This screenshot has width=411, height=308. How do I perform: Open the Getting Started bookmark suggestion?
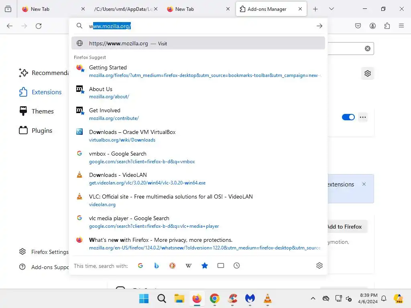198,71
